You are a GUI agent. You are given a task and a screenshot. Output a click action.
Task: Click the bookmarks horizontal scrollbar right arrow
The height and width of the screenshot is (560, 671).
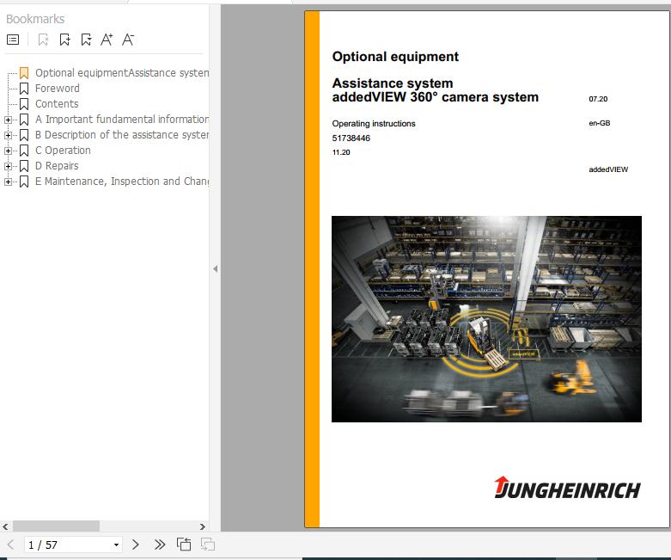pos(203,526)
